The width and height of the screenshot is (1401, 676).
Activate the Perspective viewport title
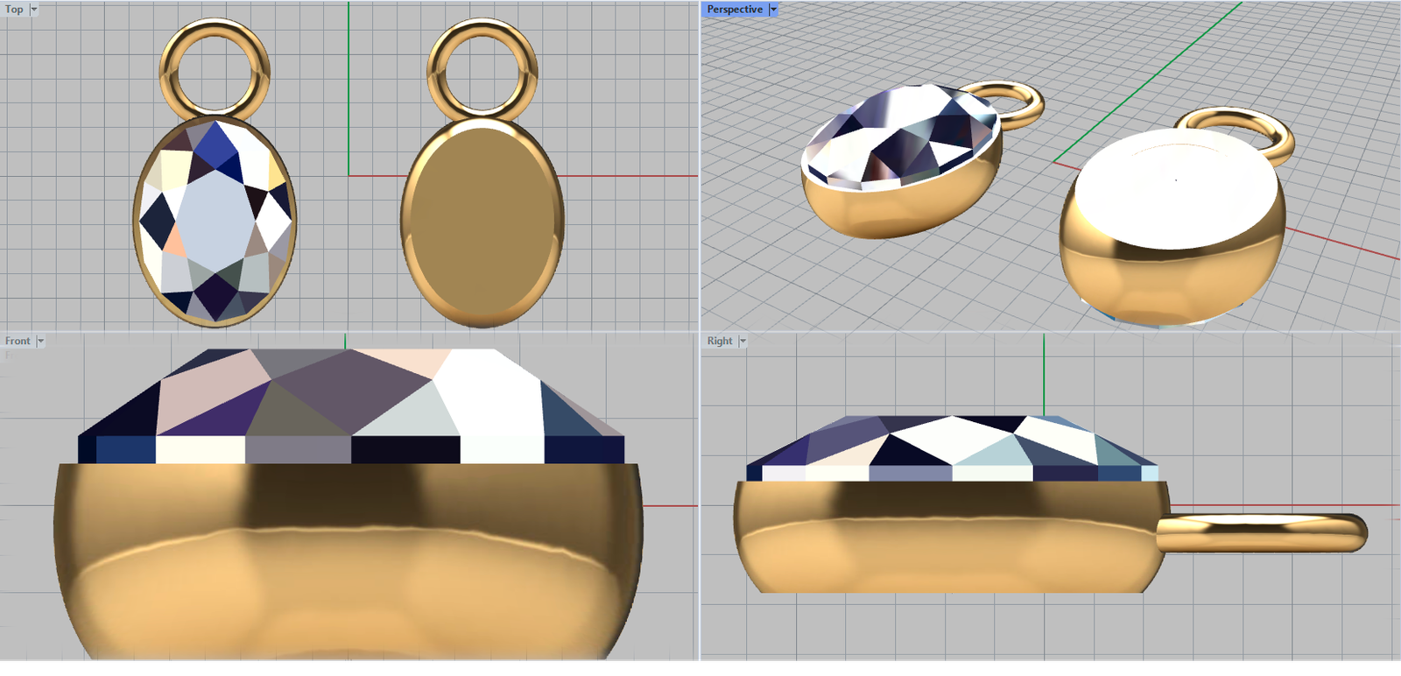pos(734,10)
